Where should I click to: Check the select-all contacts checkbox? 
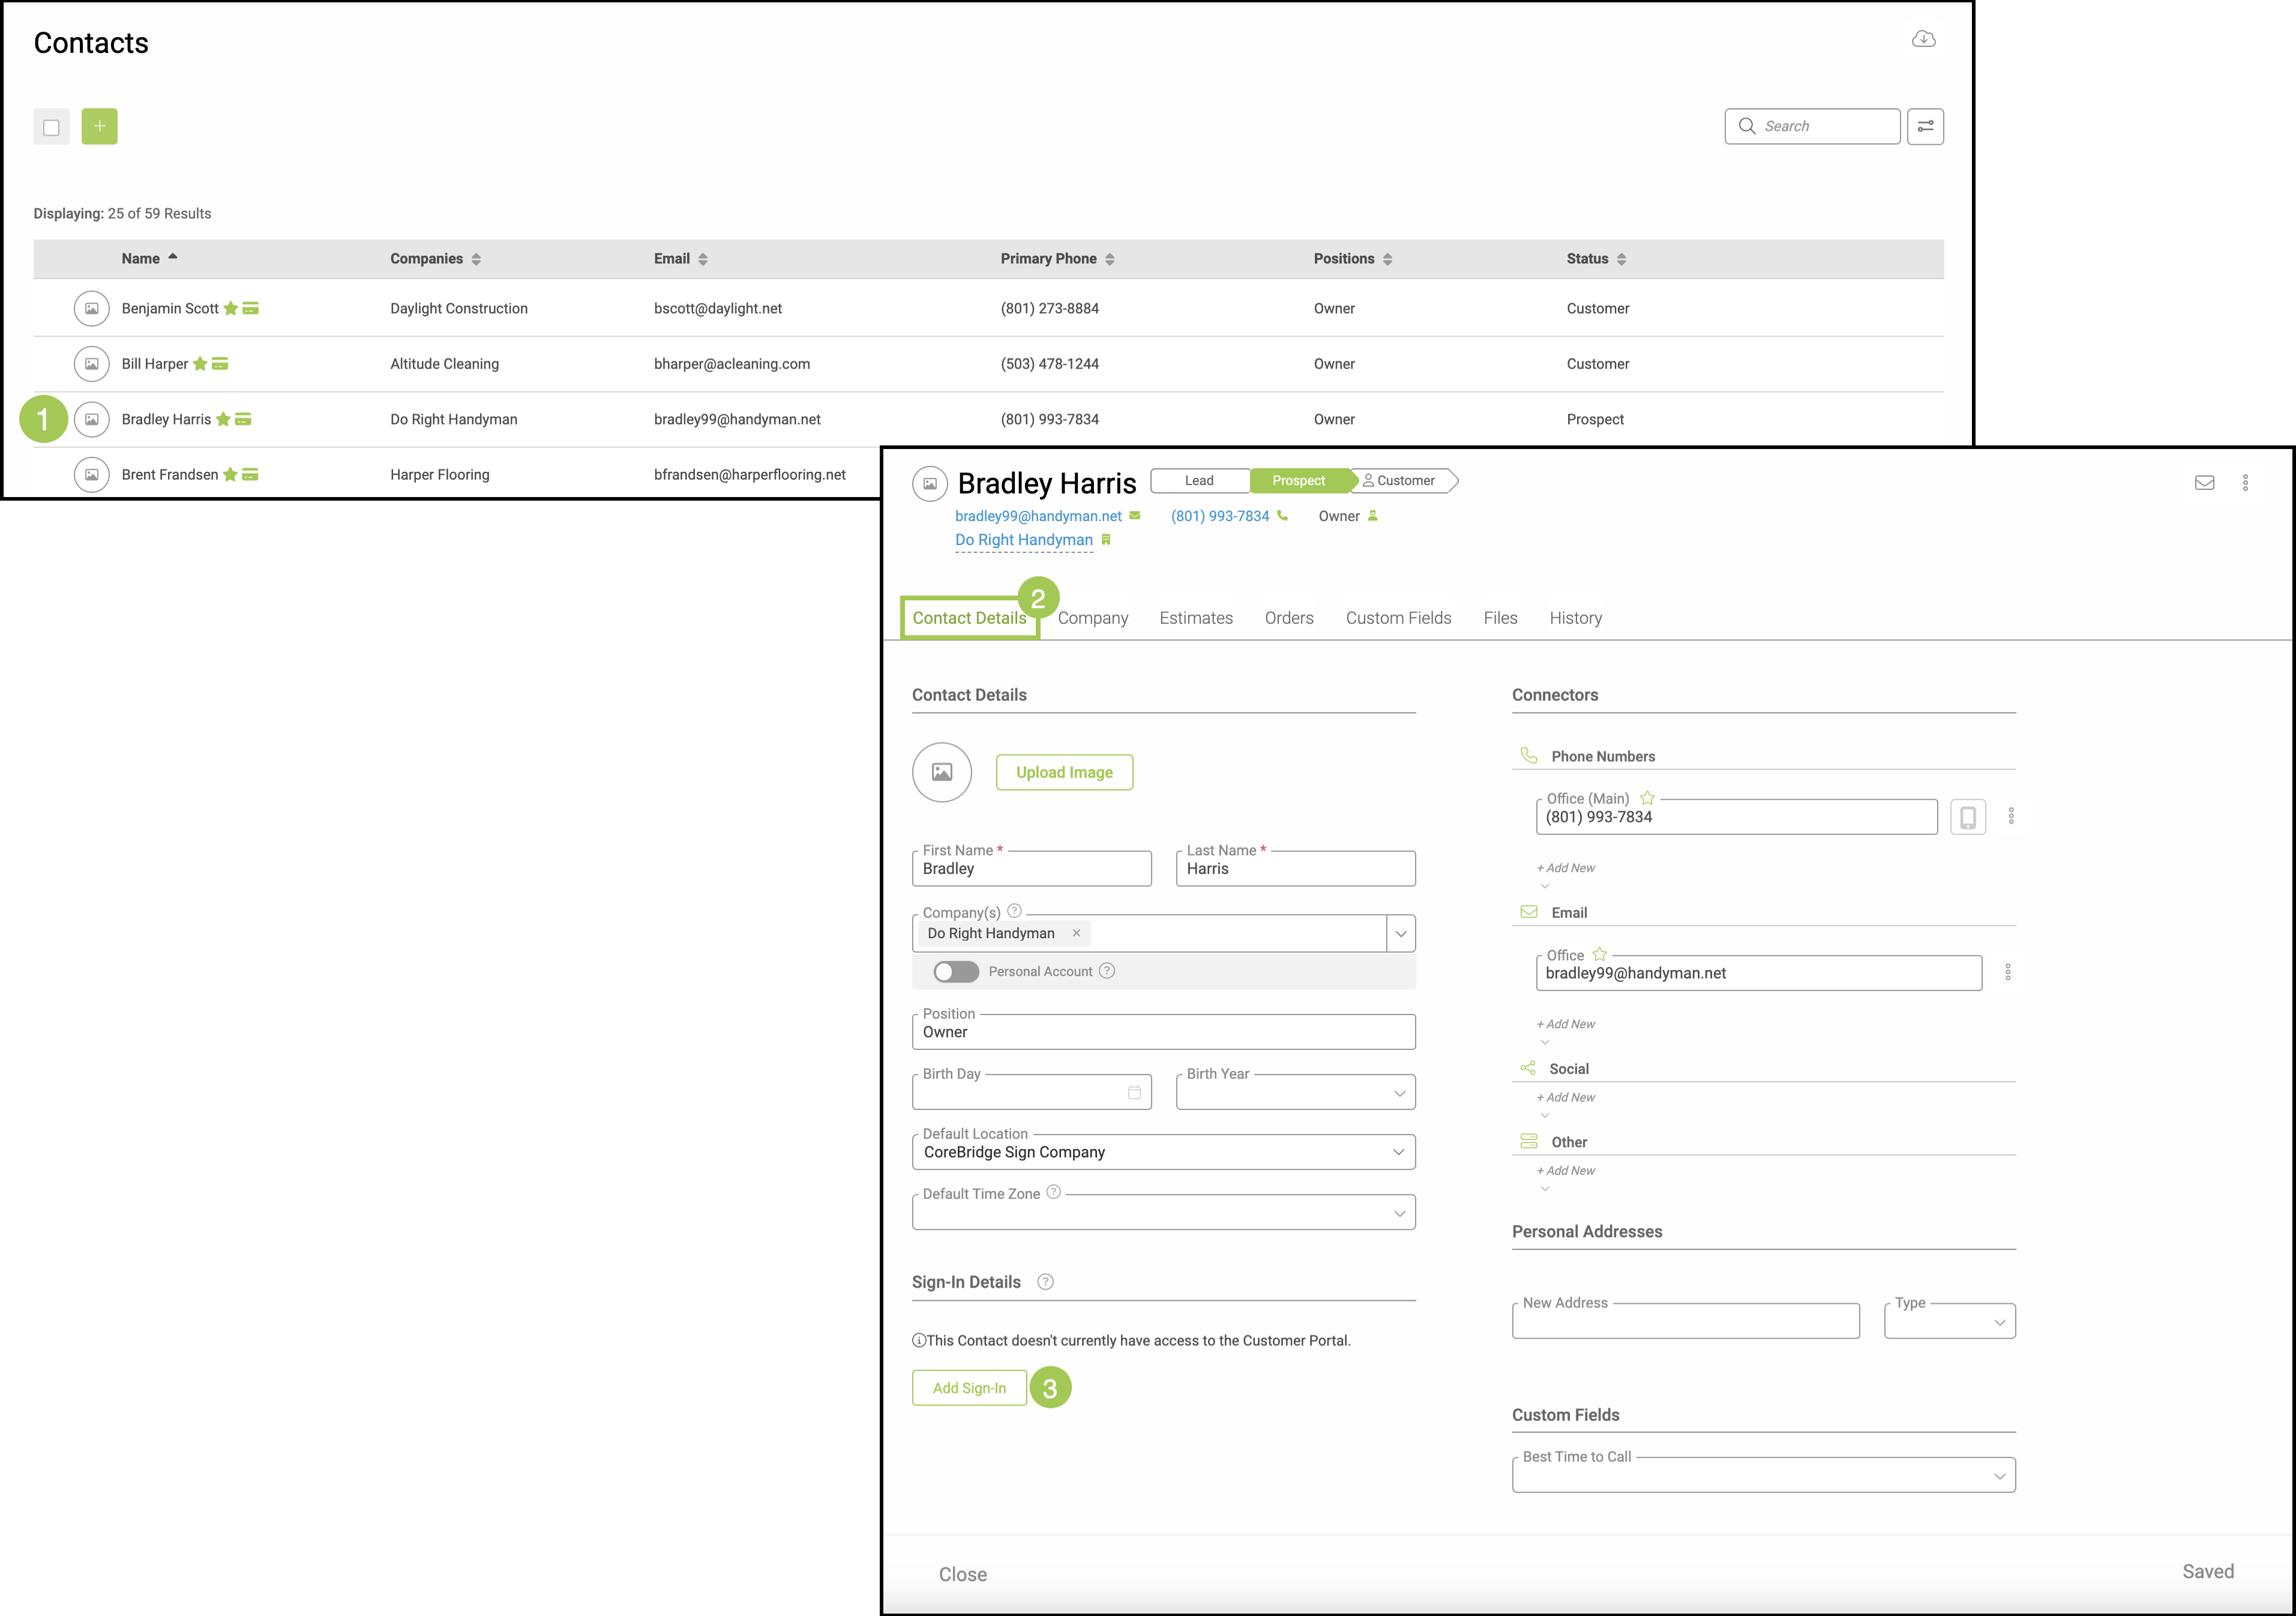(x=51, y=127)
